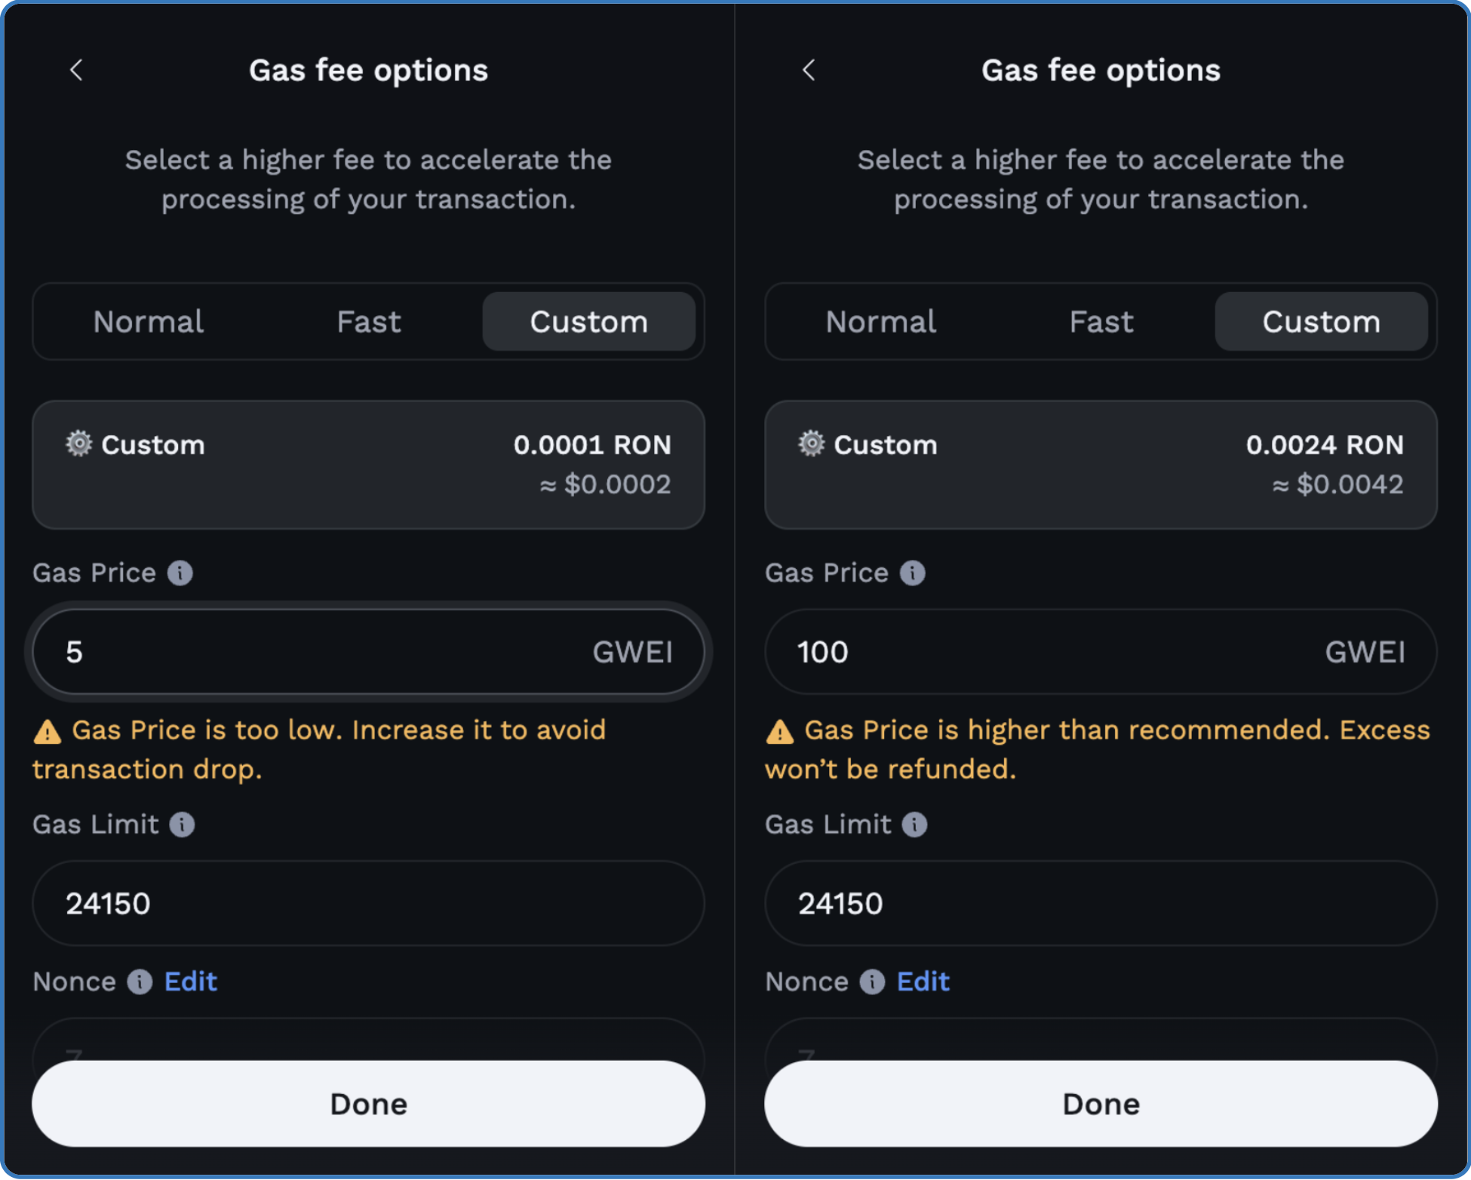Click Nonce info icon in left panel

click(x=140, y=982)
